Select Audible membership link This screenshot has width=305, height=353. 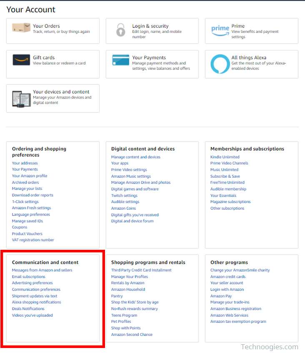(x=228, y=189)
